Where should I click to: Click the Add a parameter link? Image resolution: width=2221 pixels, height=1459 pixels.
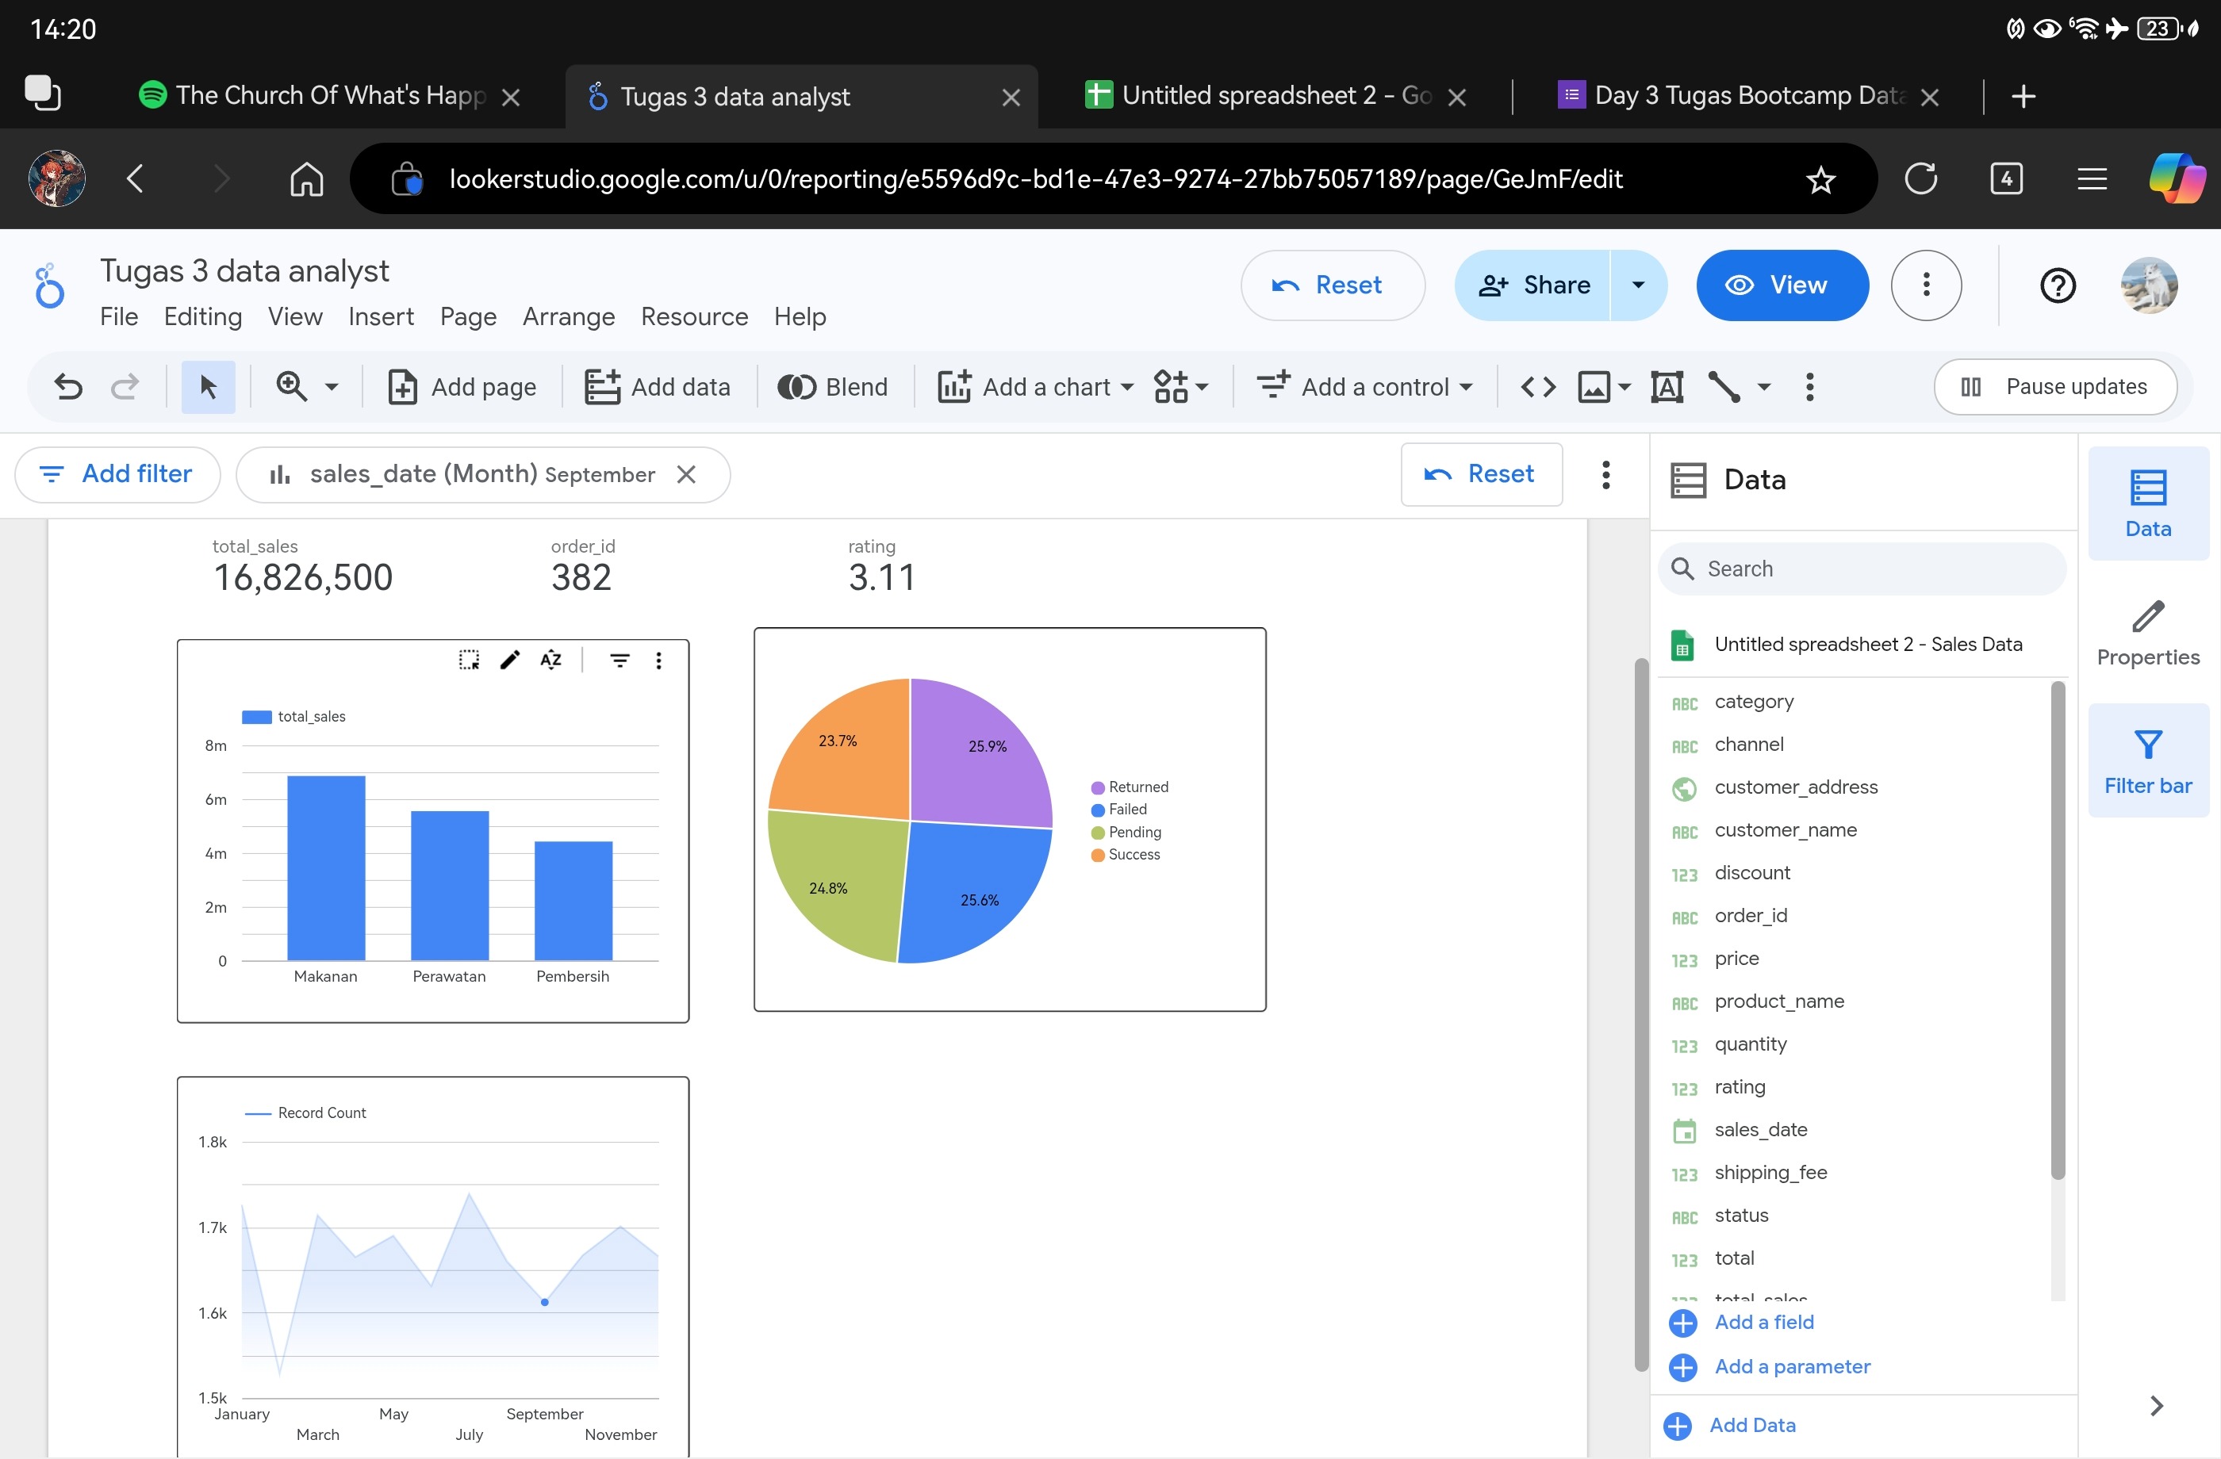pyautogui.click(x=1792, y=1367)
